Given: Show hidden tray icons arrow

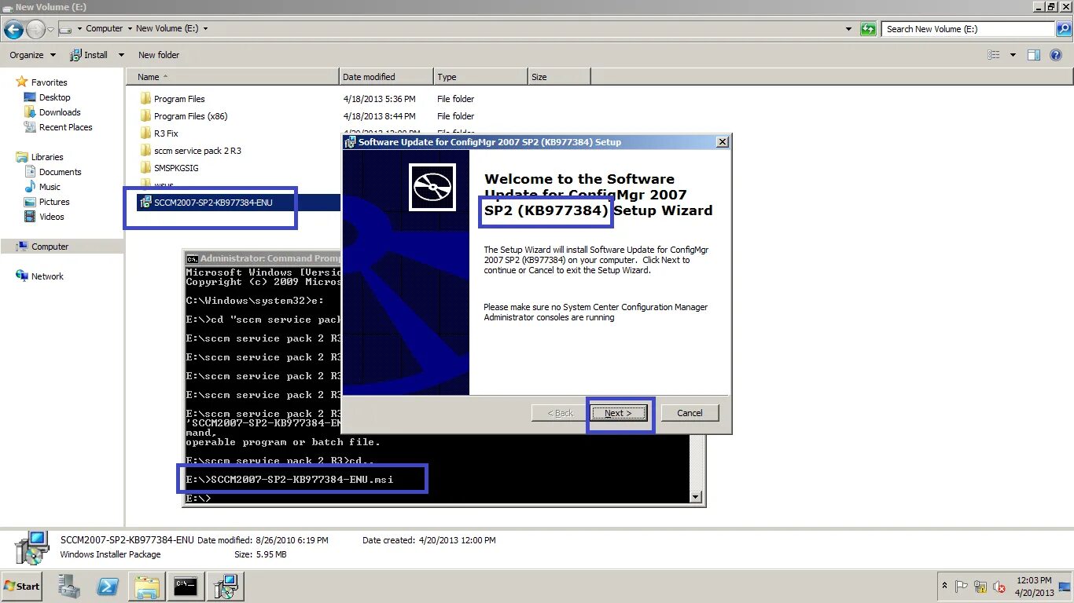Looking at the screenshot, I should 944,586.
